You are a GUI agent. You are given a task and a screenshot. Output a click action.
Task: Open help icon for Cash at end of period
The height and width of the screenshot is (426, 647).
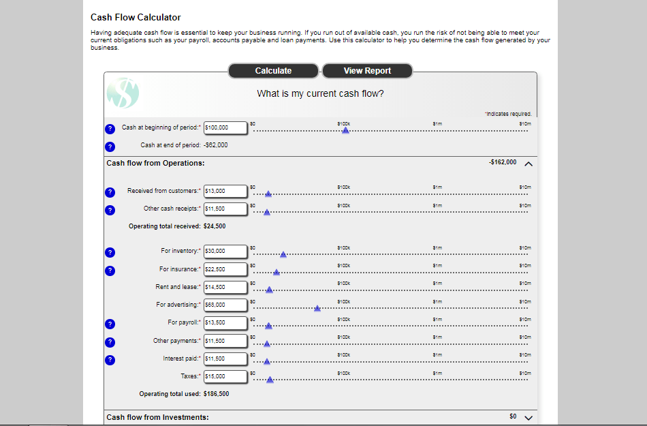click(x=110, y=147)
